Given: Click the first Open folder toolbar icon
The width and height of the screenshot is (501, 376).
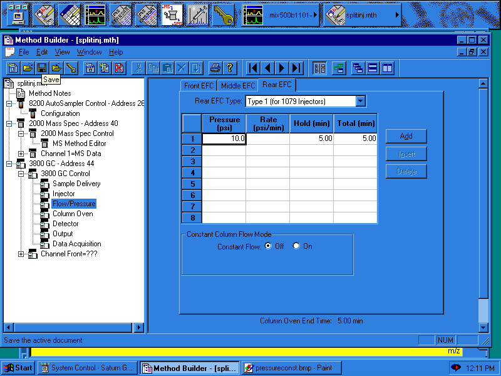Looking at the screenshot, I should click(28, 68).
